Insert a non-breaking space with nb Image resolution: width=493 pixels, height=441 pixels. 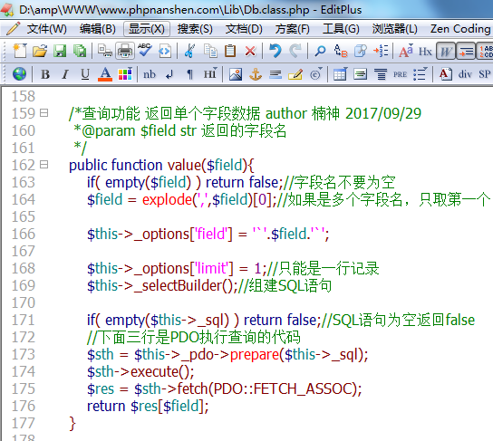150,75
